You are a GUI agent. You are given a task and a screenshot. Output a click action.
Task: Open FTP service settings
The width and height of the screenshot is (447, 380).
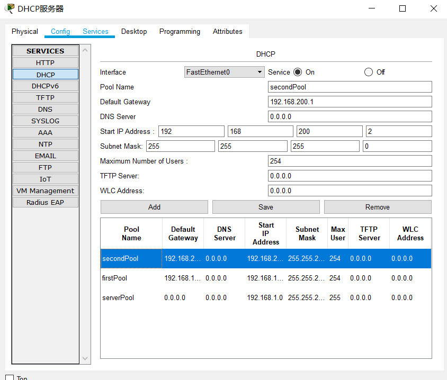pos(46,168)
